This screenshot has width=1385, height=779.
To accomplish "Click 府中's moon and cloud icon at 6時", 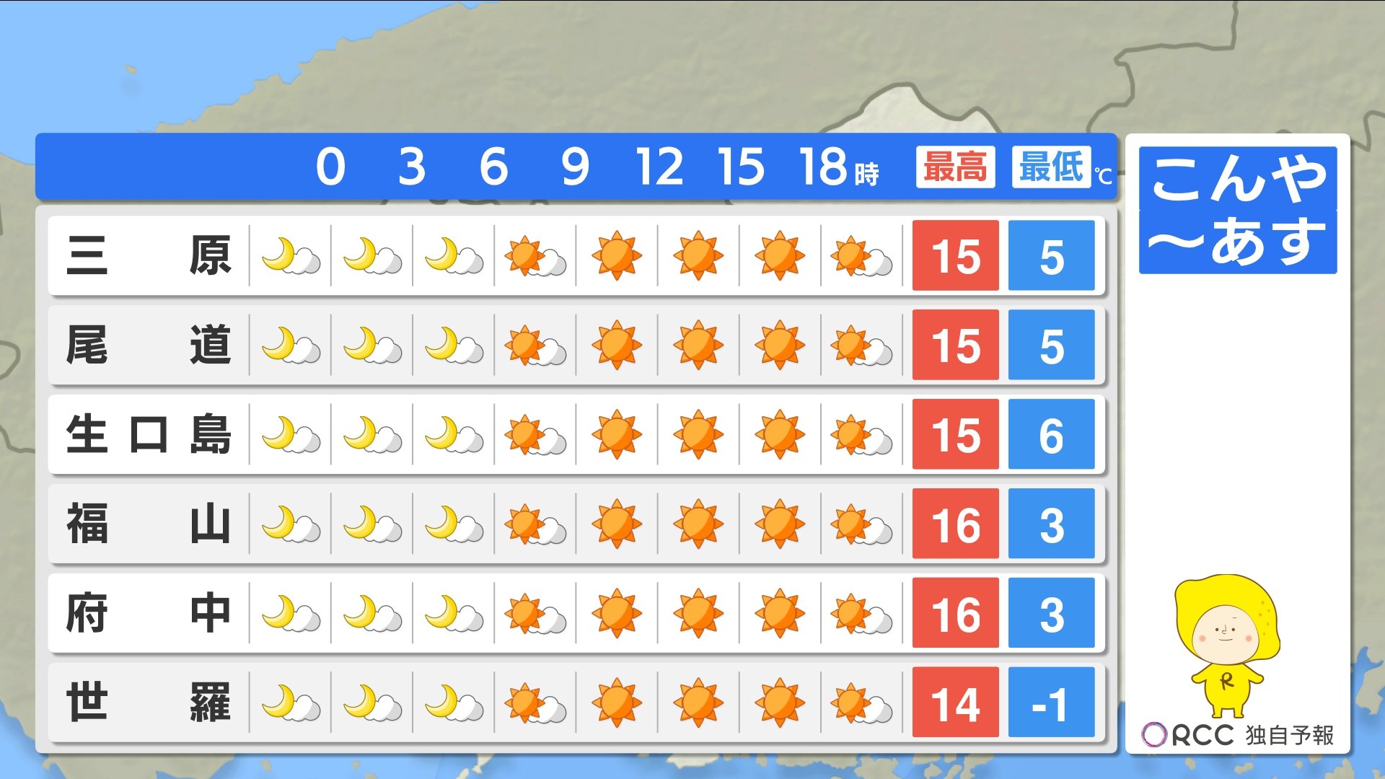I will click(453, 614).
